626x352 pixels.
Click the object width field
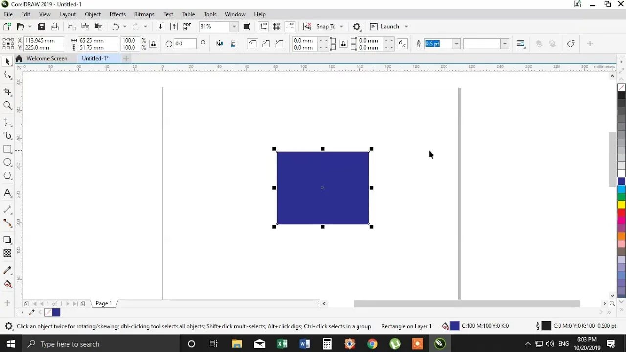(98, 40)
